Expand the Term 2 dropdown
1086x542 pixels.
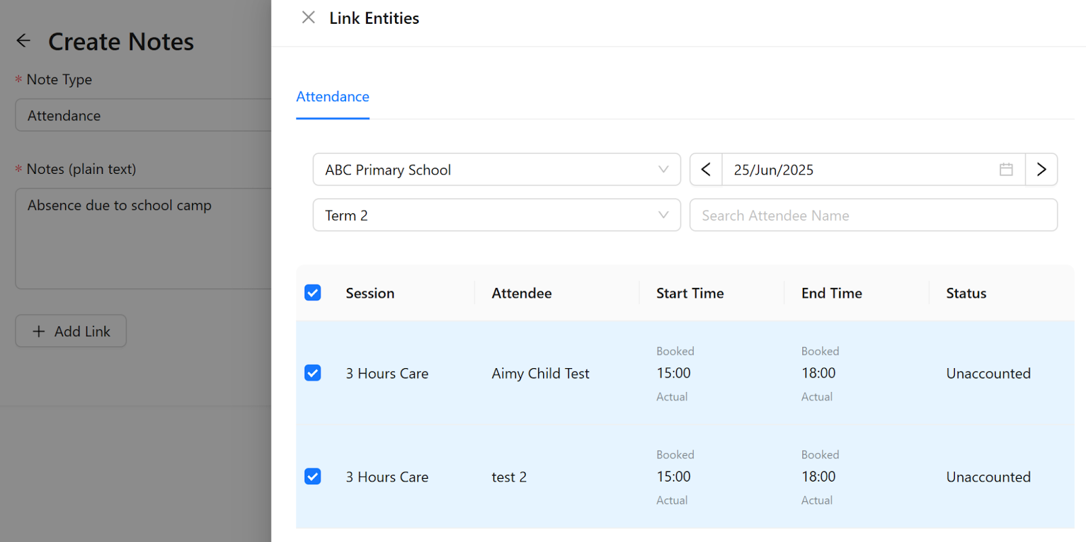[x=496, y=215]
